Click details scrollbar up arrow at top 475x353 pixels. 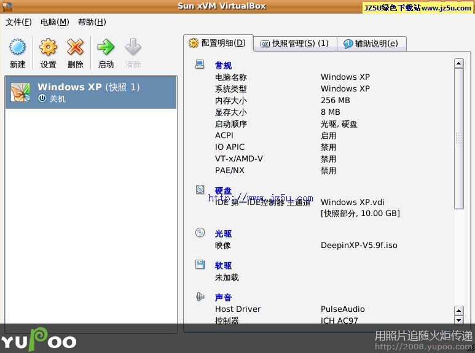tap(458, 63)
